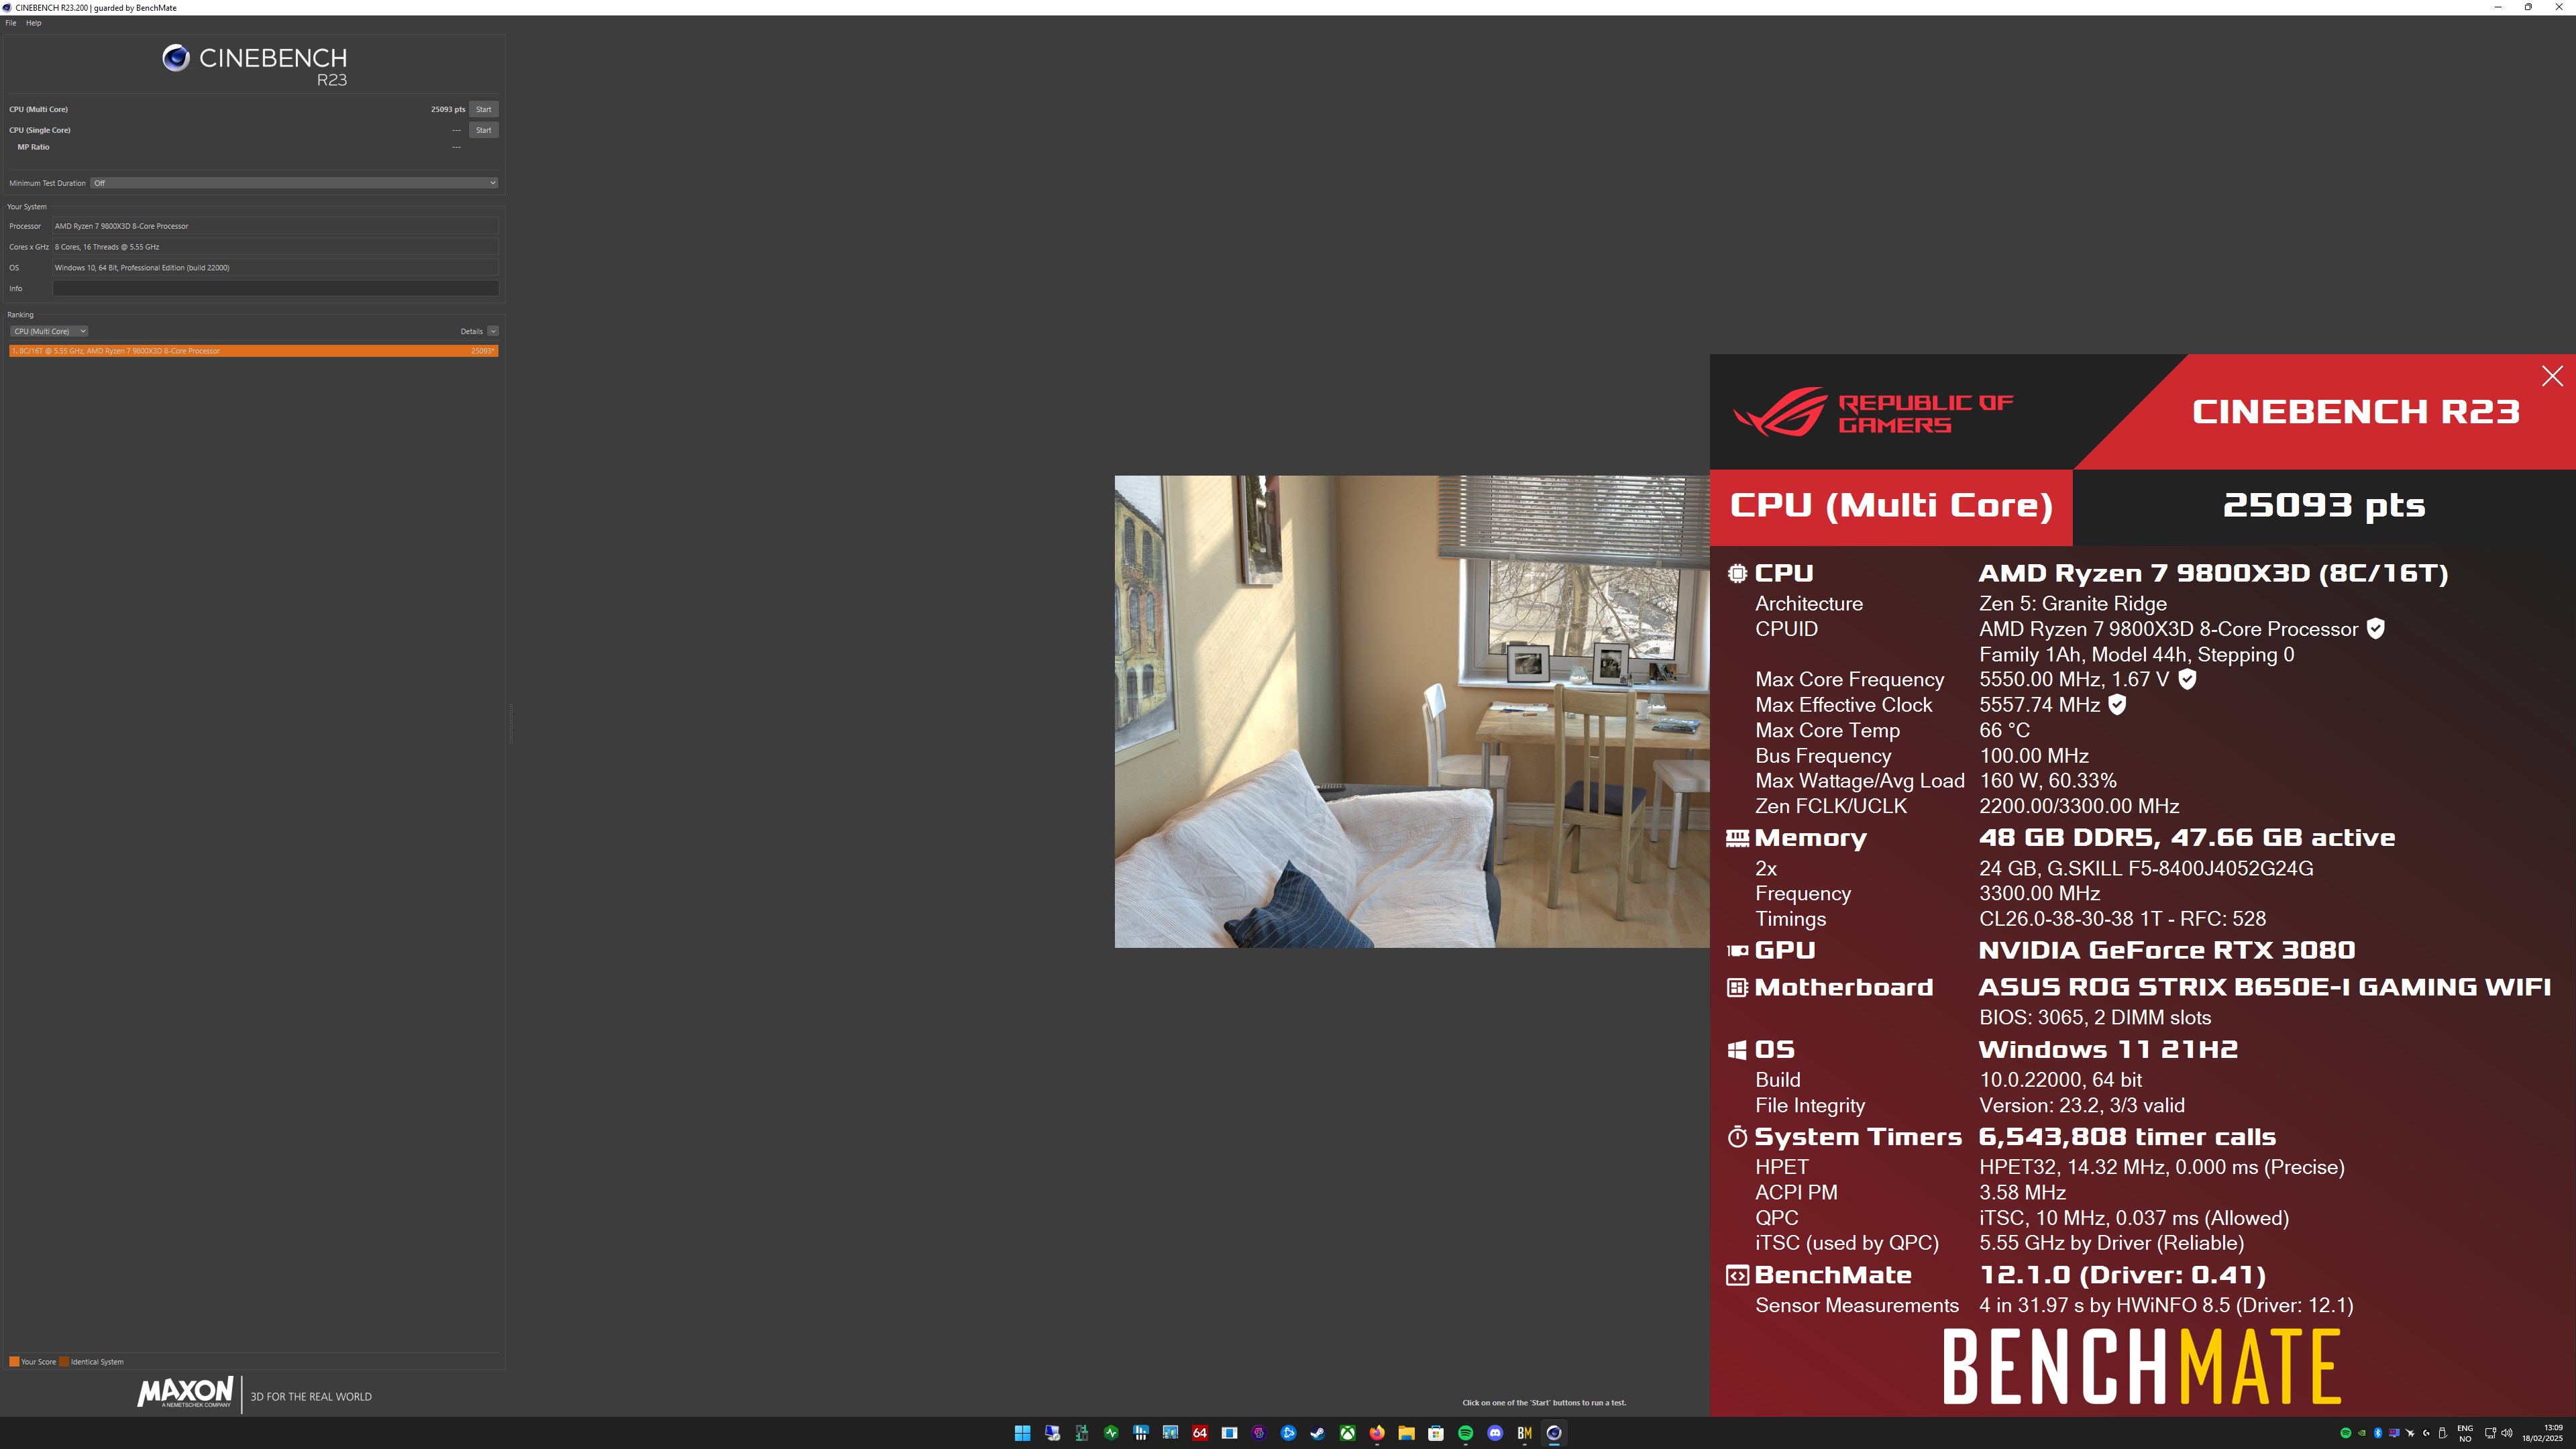The width and height of the screenshot is (2576, 1449).
Task: Open the Minimum Test Duration dropdown
Action: pos(294,183)
